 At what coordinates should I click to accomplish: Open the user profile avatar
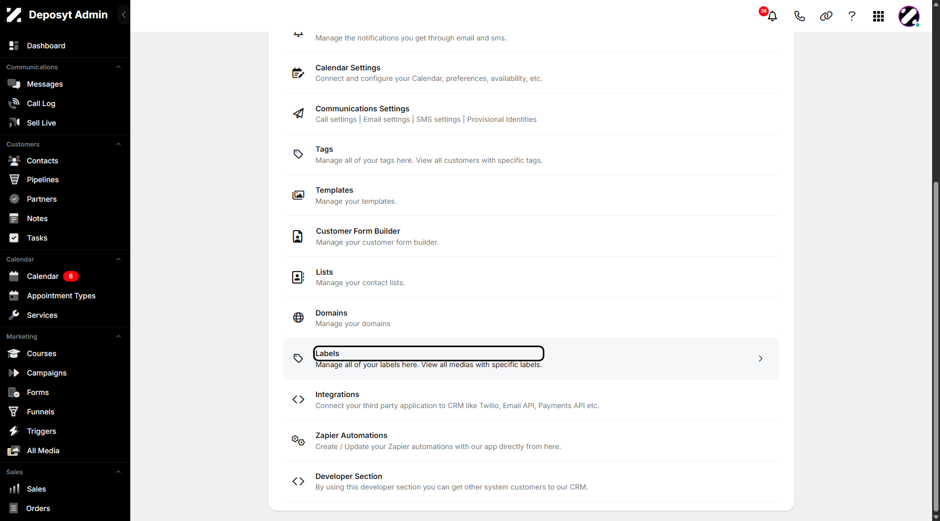[909, 16]
